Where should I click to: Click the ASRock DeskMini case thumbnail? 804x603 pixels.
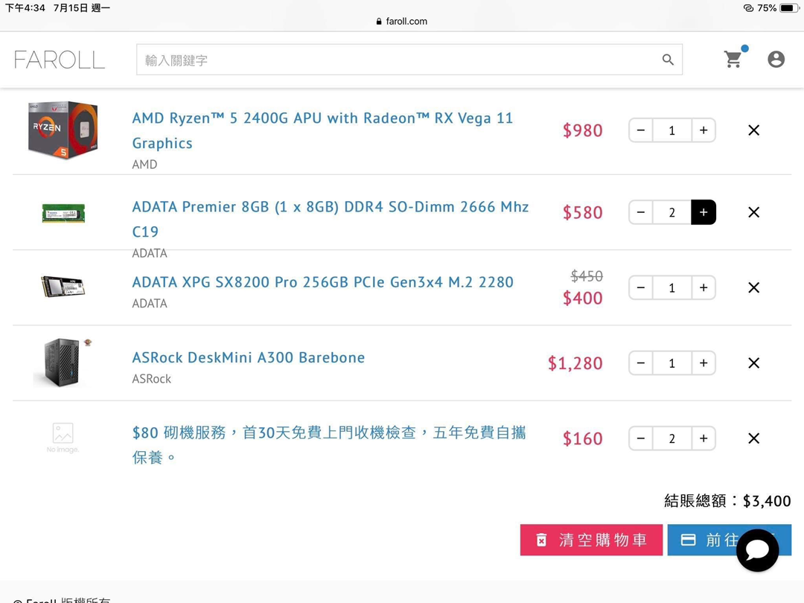63,362
